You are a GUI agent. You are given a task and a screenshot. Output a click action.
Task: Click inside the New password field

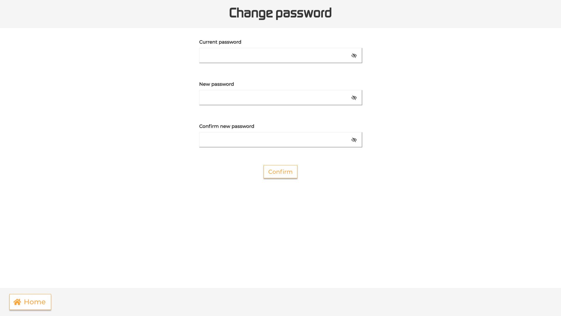coord(272,97)
